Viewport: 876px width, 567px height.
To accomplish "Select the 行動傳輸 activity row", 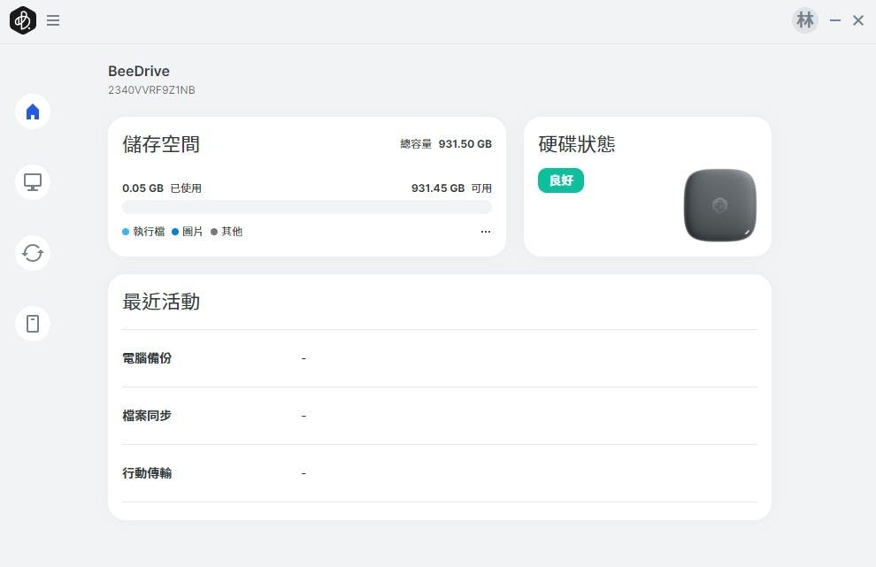I will [x=440, y=473].
